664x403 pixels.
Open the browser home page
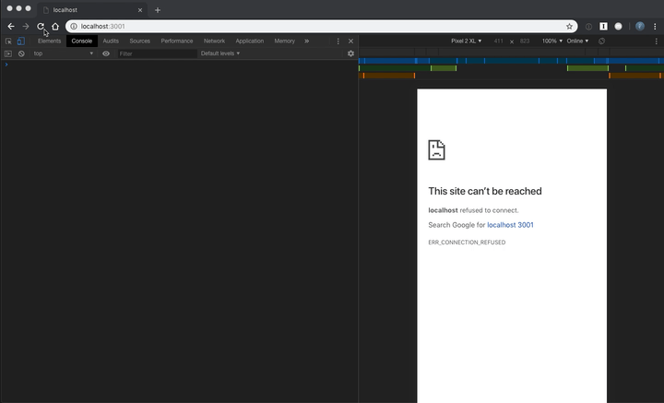pyautogui.click(x=55, y=26)
